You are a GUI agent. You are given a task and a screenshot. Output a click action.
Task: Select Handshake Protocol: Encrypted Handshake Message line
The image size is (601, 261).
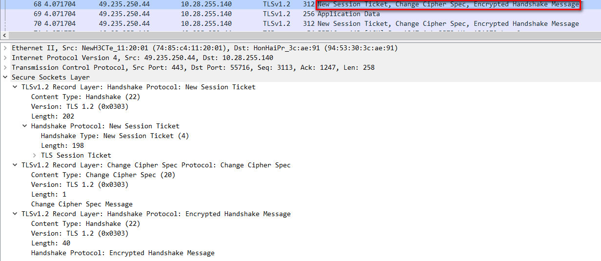click(122, 253)
